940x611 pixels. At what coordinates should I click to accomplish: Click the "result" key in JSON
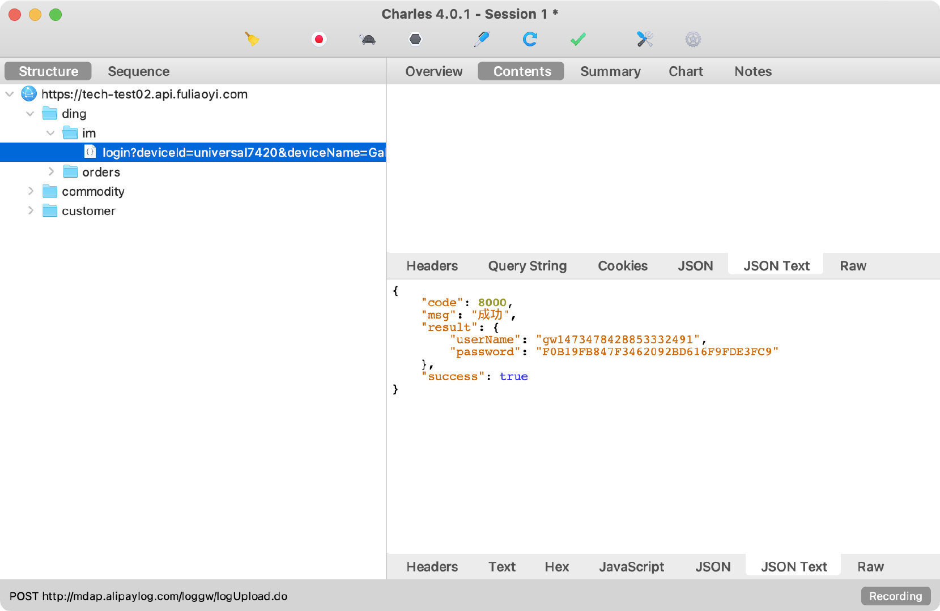[450, 327]
